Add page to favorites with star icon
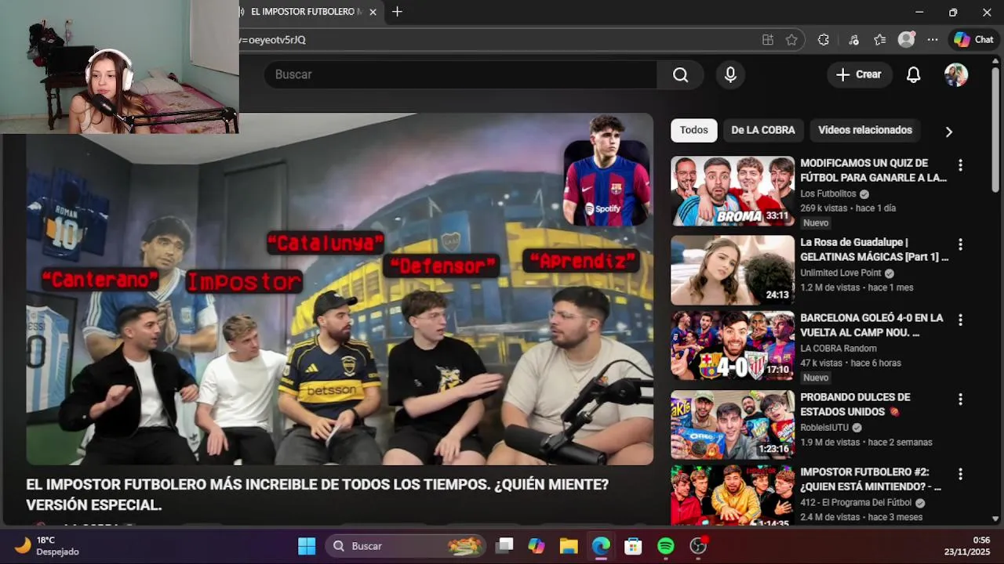 pyautogui.click(x=791, y=40)
